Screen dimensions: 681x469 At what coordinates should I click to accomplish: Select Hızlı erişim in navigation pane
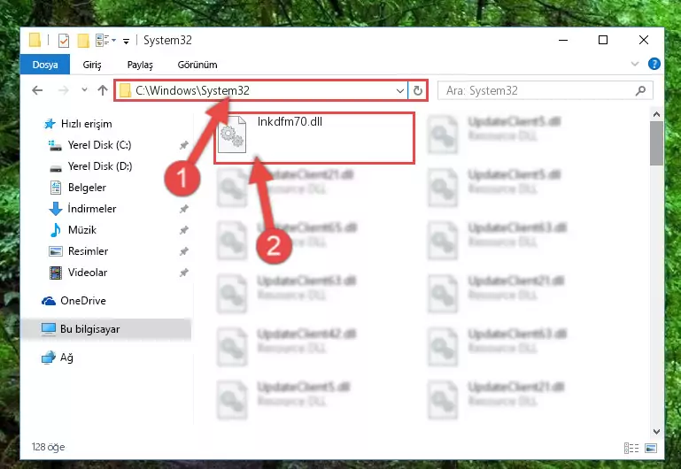87,124
